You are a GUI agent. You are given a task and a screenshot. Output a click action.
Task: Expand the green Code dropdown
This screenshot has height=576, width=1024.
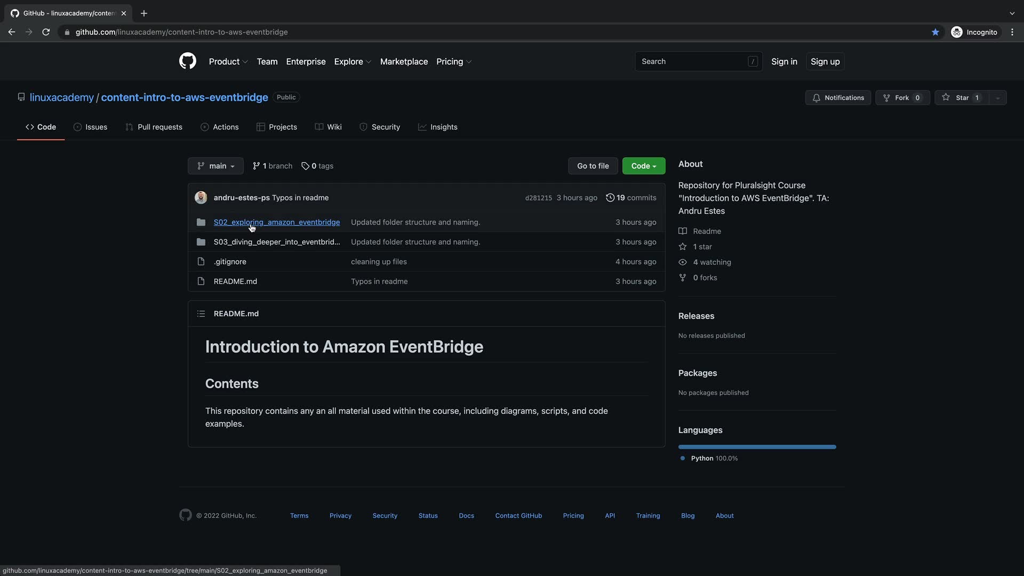click(x=643, y=166)
